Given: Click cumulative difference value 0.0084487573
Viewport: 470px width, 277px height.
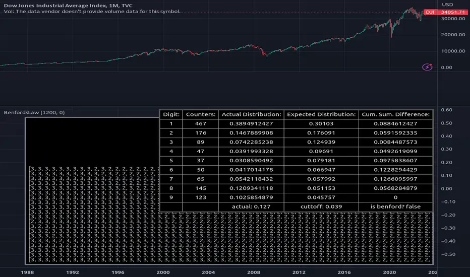Looking at the screenshot, I should (x=396, y=142).
